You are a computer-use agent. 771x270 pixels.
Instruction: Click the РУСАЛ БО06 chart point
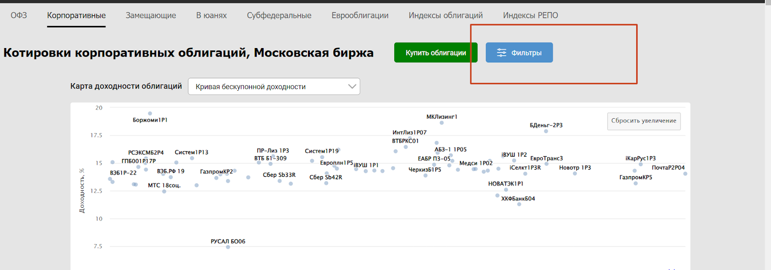[228, 247]
